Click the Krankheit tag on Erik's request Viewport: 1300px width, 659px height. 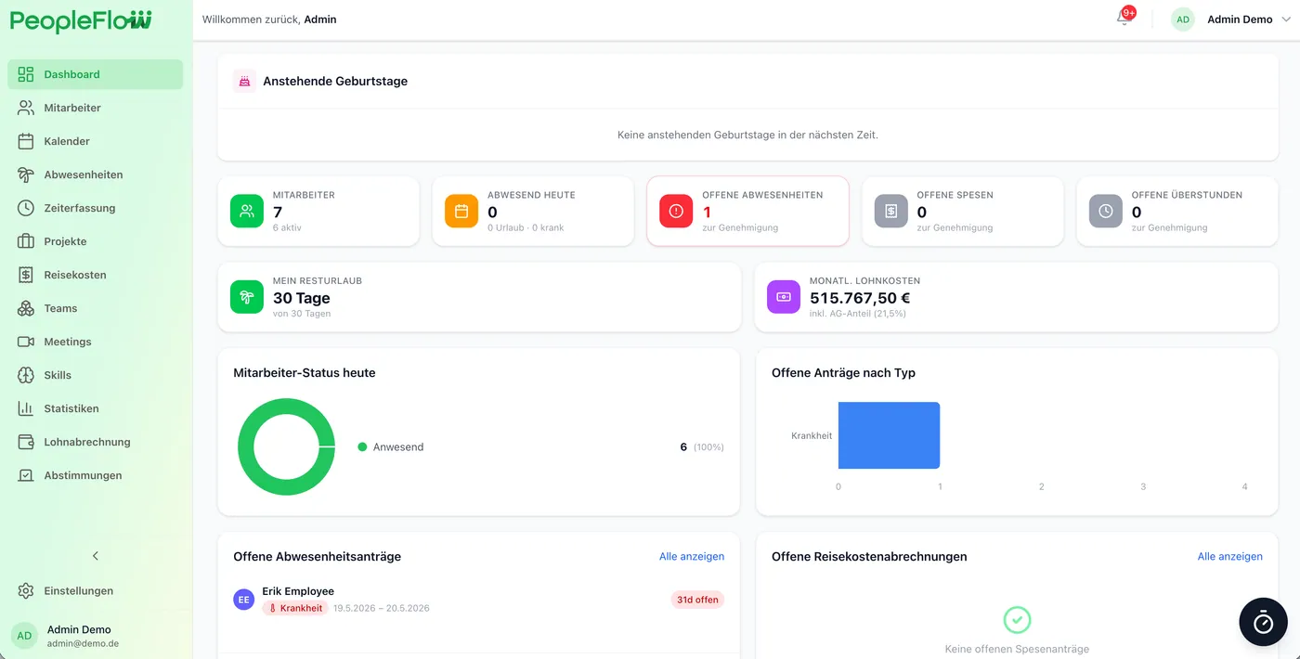295,608
